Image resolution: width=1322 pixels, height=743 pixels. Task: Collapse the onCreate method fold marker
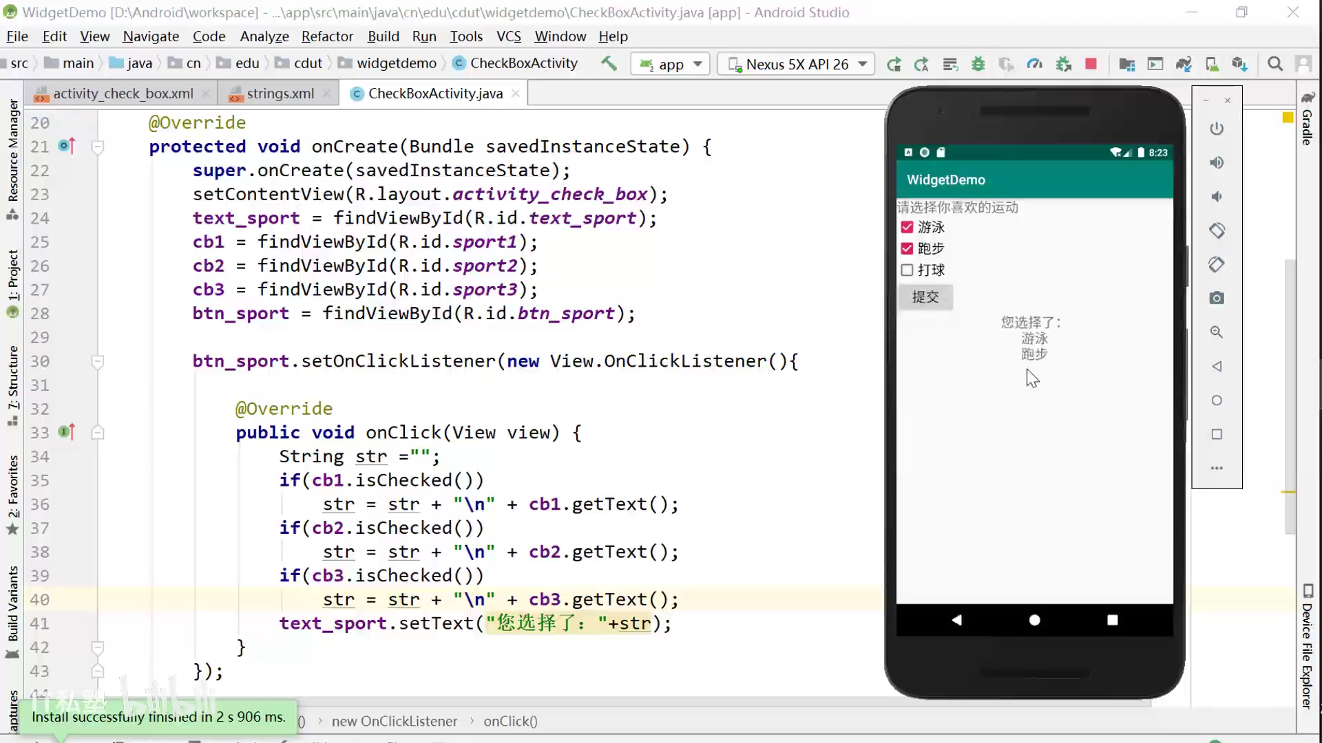(98, 147)
